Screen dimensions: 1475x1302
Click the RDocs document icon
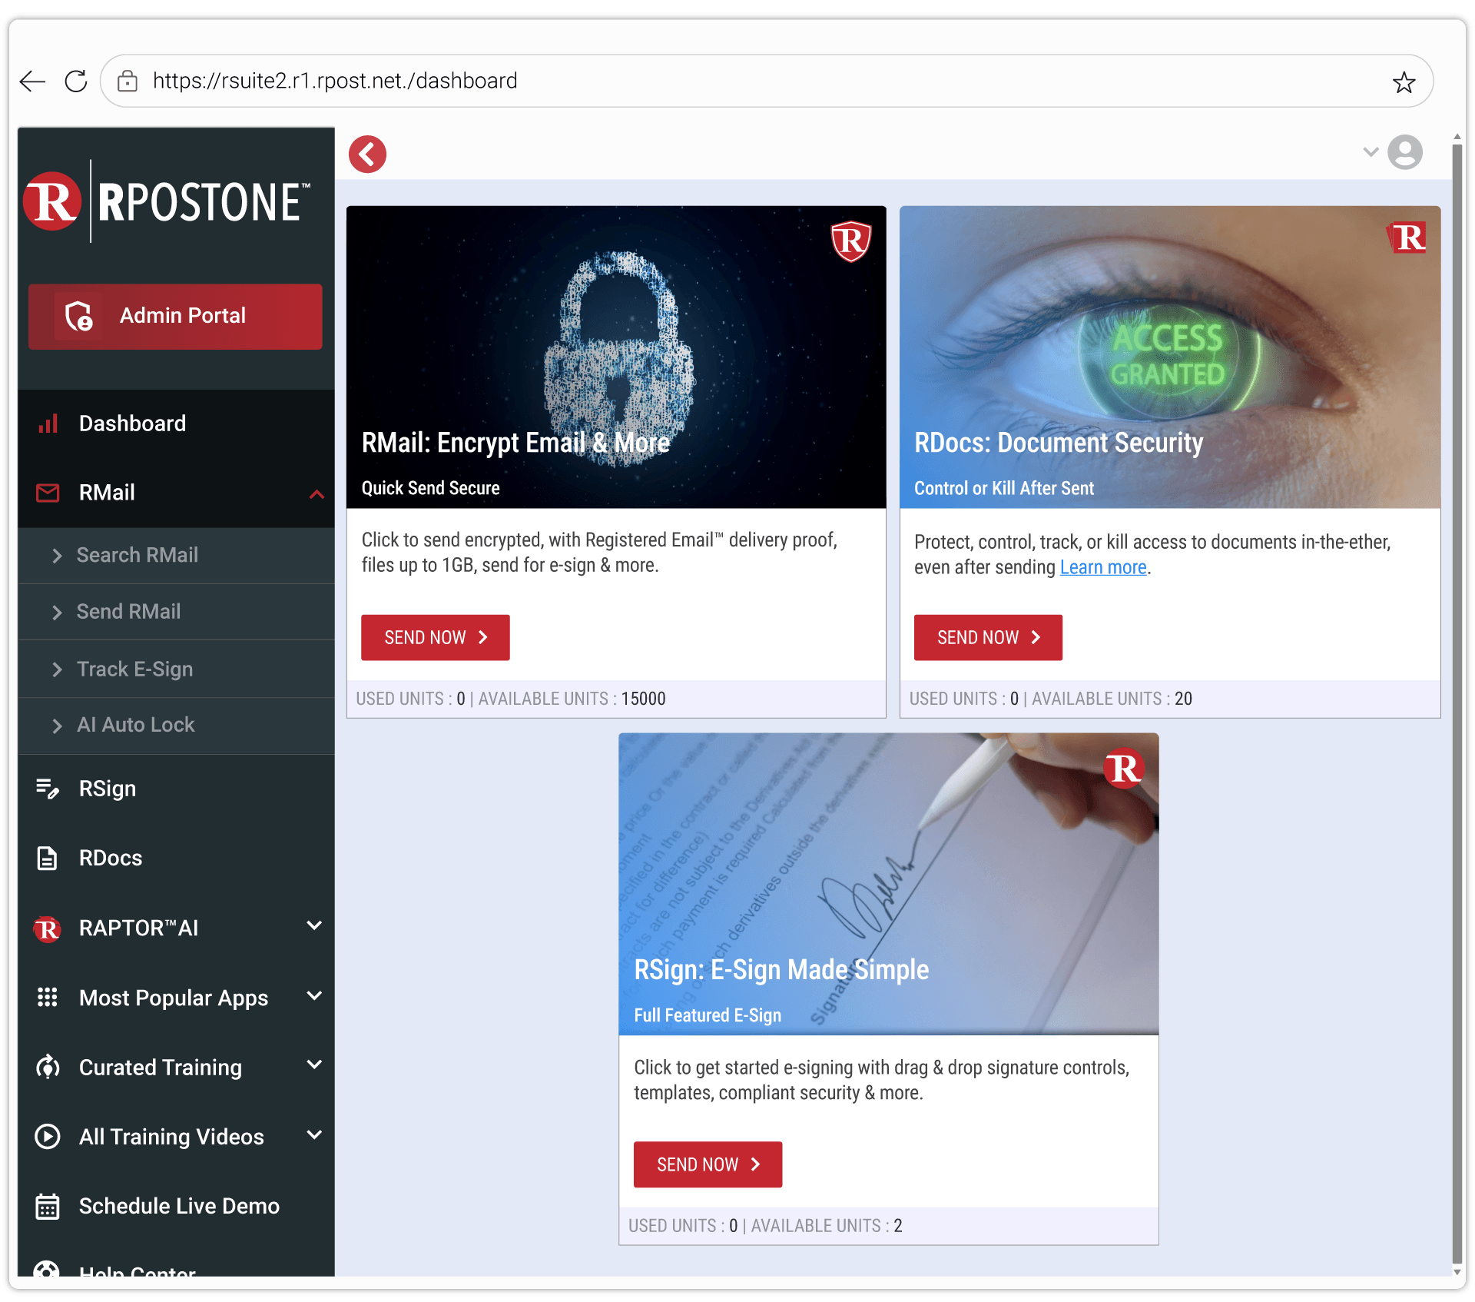pos(48,858)
